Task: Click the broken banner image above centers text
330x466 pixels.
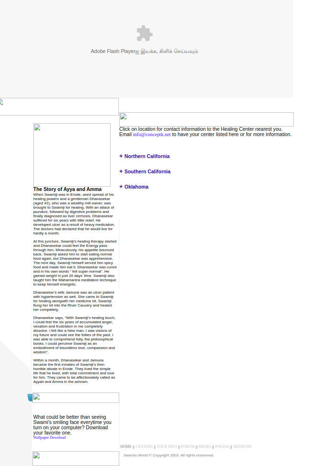Action: coord(206,119)
